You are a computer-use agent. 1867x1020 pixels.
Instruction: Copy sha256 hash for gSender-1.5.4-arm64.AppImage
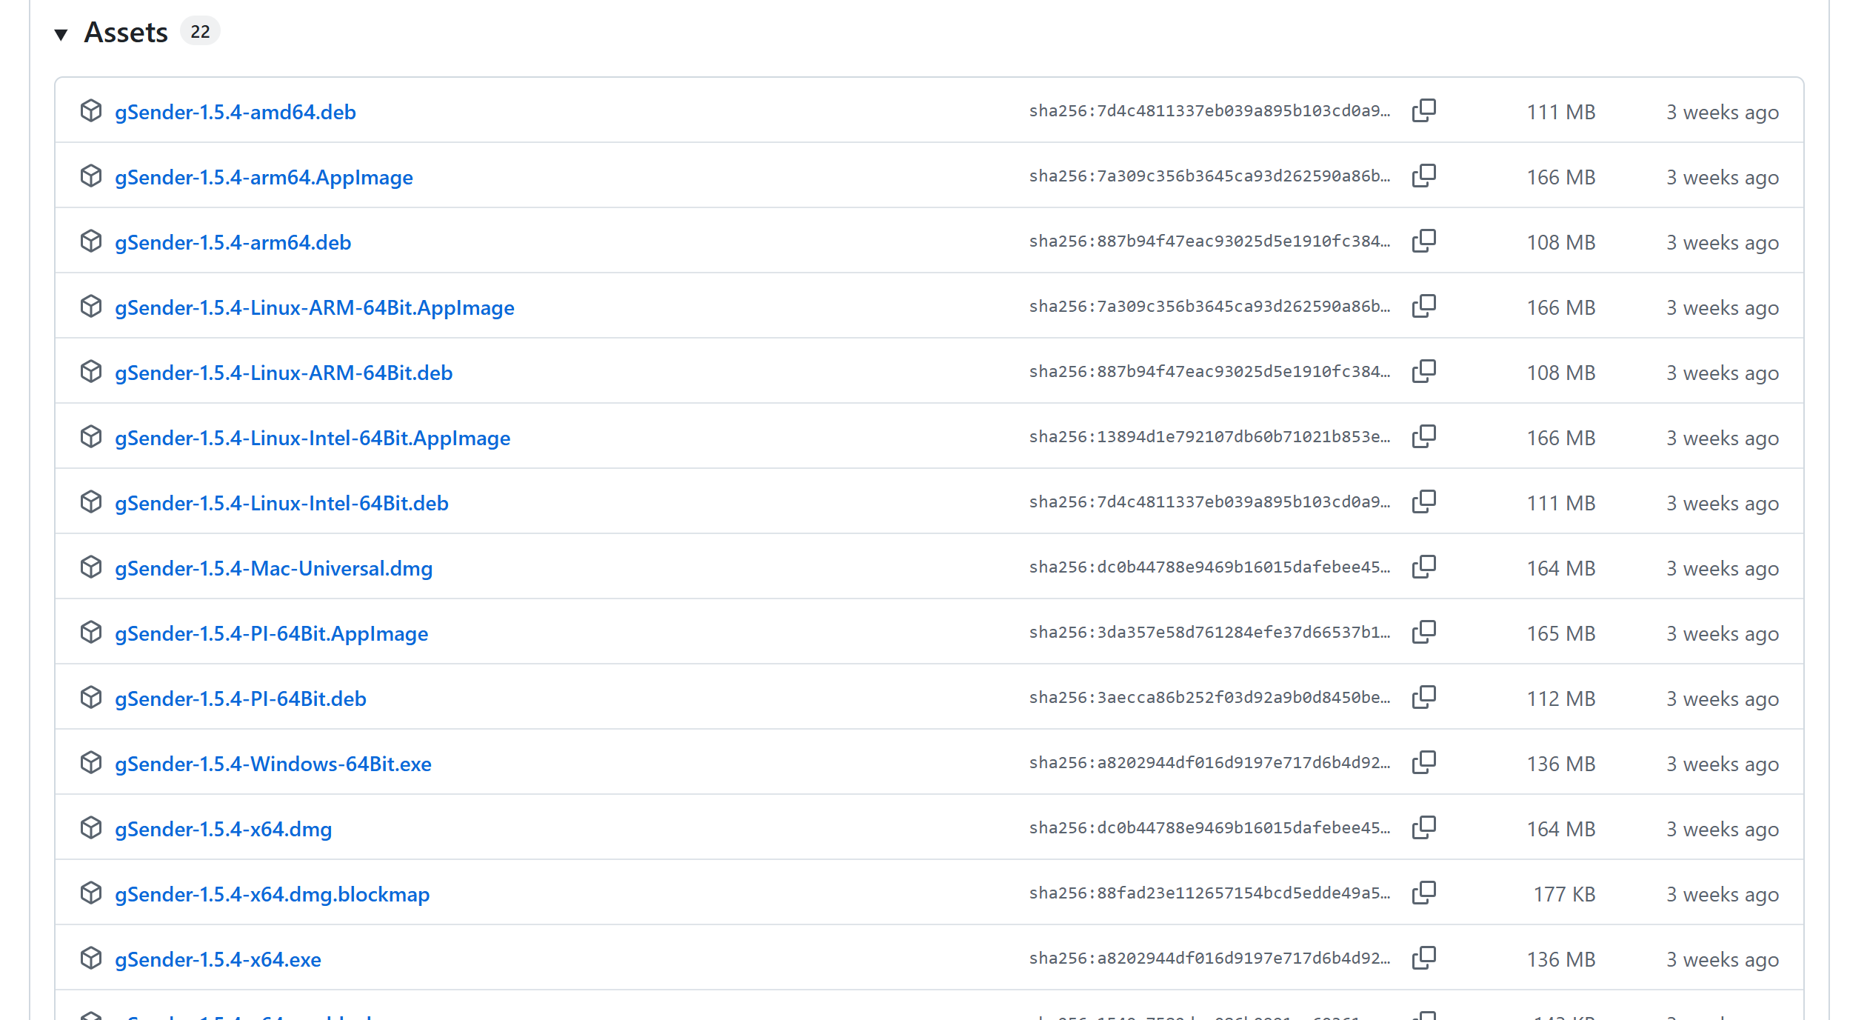1423,176
